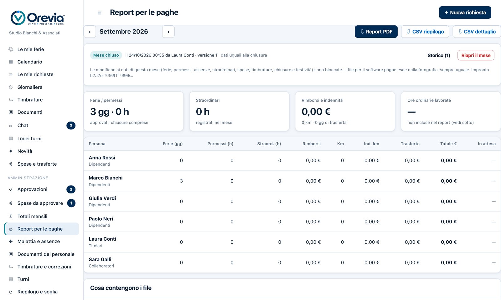501x300 pixels.
Task: Go to previous month with left chevron
Action: point(90,32)
